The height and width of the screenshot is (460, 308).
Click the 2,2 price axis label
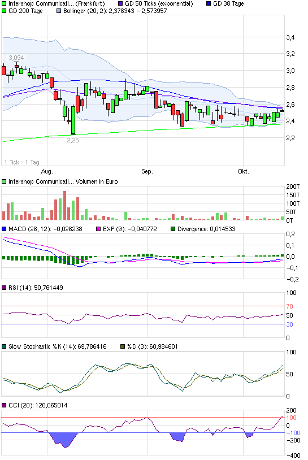[290, 138]
